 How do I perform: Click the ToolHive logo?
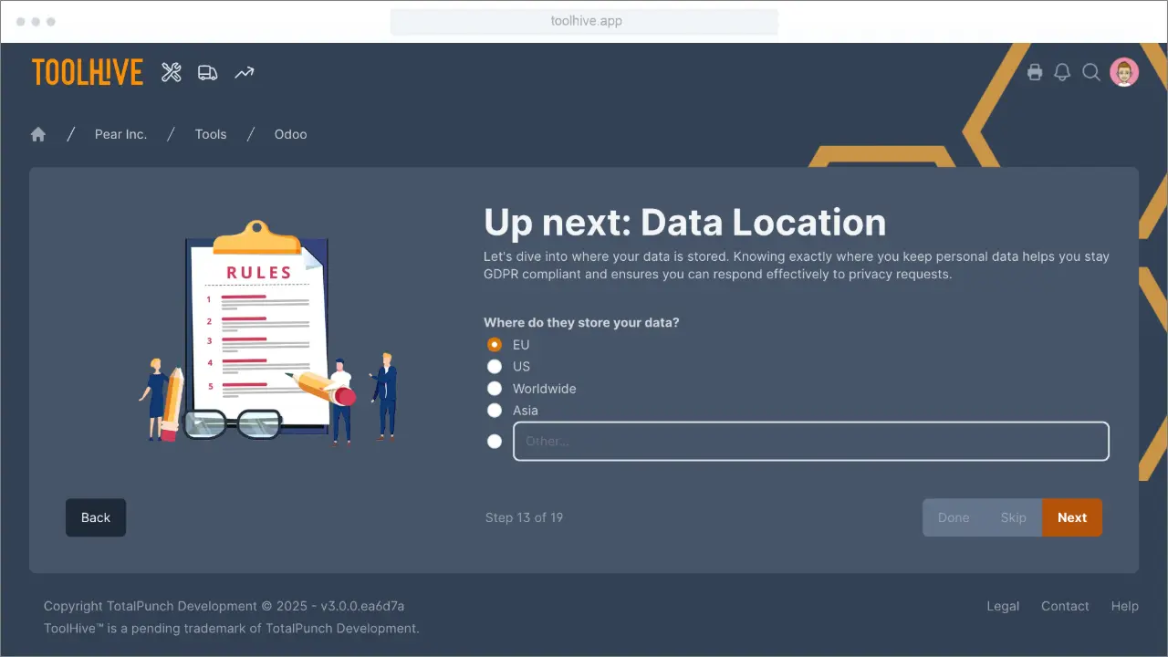(x=87, y=72)
